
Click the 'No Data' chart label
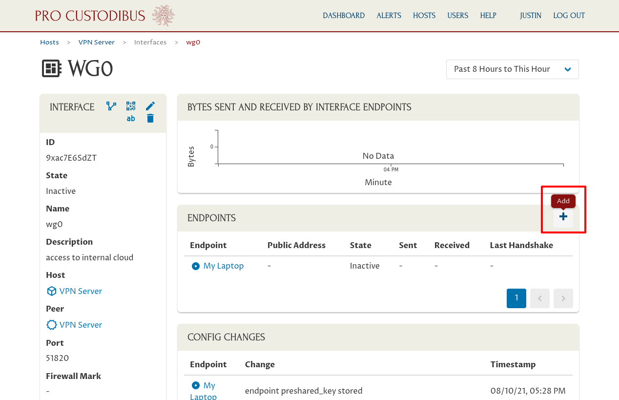[x=378, y=156]
